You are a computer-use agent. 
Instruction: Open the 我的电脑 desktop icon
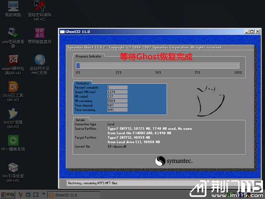coord(13,9)
